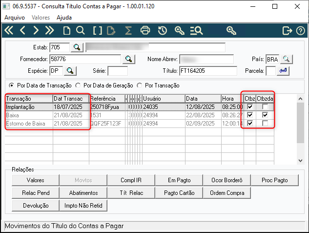Click the printer icon in toolbar
This screenshot has height=233, width=309.
pos(145,30)
